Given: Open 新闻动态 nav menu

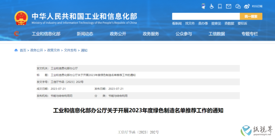Looking at the screenshot, I should coord(85,34).
